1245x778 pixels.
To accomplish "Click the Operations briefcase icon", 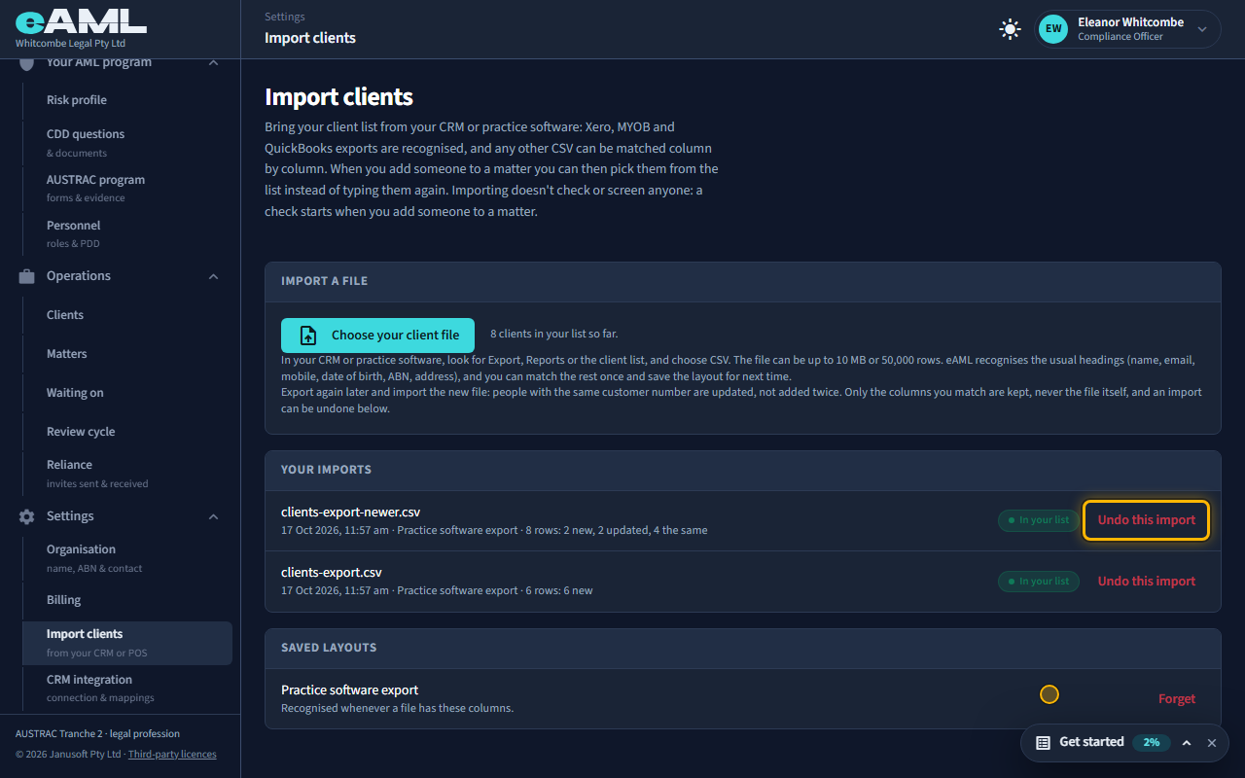I will coord(27,276).
